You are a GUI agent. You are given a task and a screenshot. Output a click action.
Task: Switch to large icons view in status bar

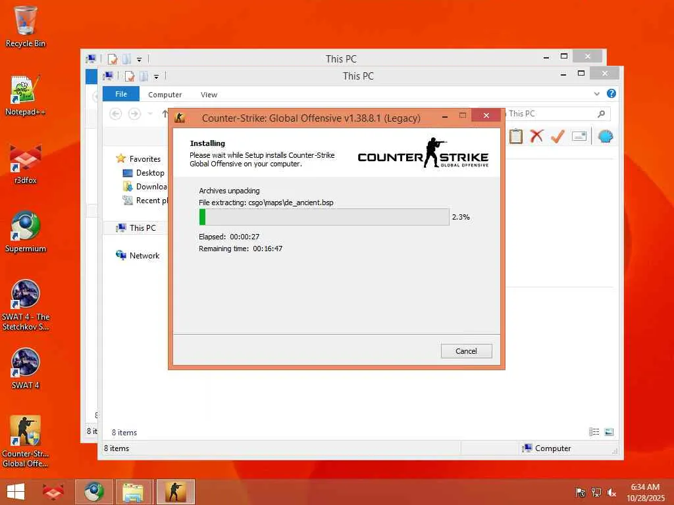[609, 432]
